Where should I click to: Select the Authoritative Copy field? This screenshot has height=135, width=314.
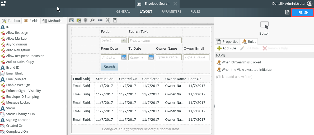point(20,62)
